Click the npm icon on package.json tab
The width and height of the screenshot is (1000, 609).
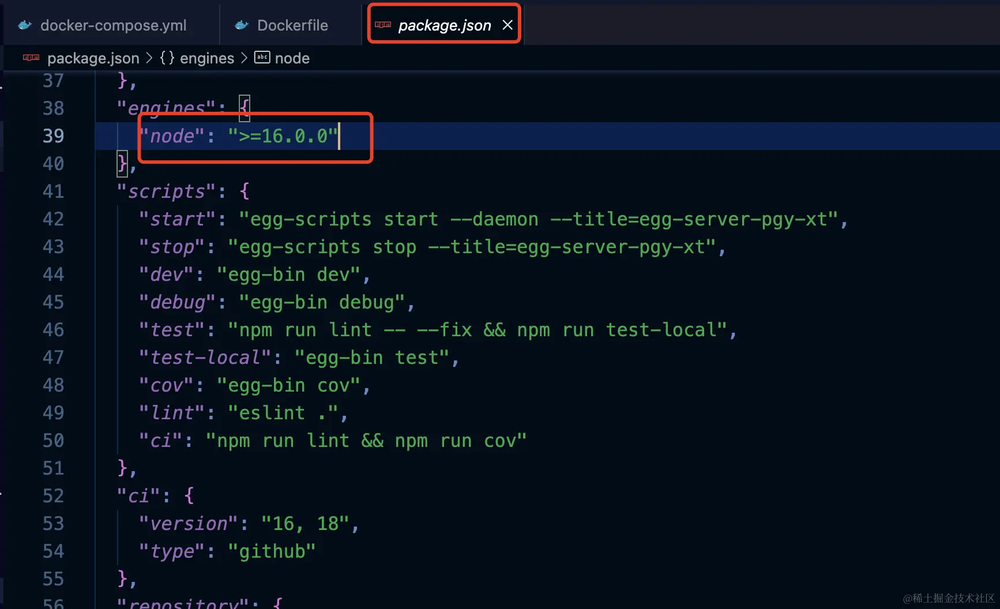click(x=383, y=25)
